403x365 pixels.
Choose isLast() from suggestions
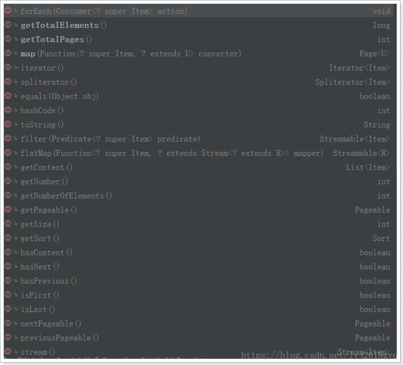199,309
